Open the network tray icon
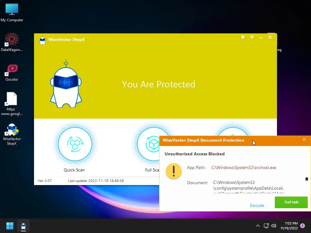The image size is (311, 233). [x=266, y=226]
